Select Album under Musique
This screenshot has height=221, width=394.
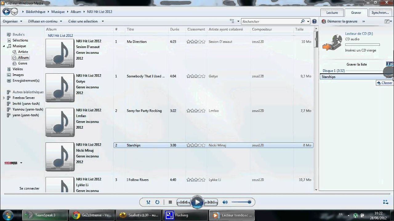click(x=21, y=57)
